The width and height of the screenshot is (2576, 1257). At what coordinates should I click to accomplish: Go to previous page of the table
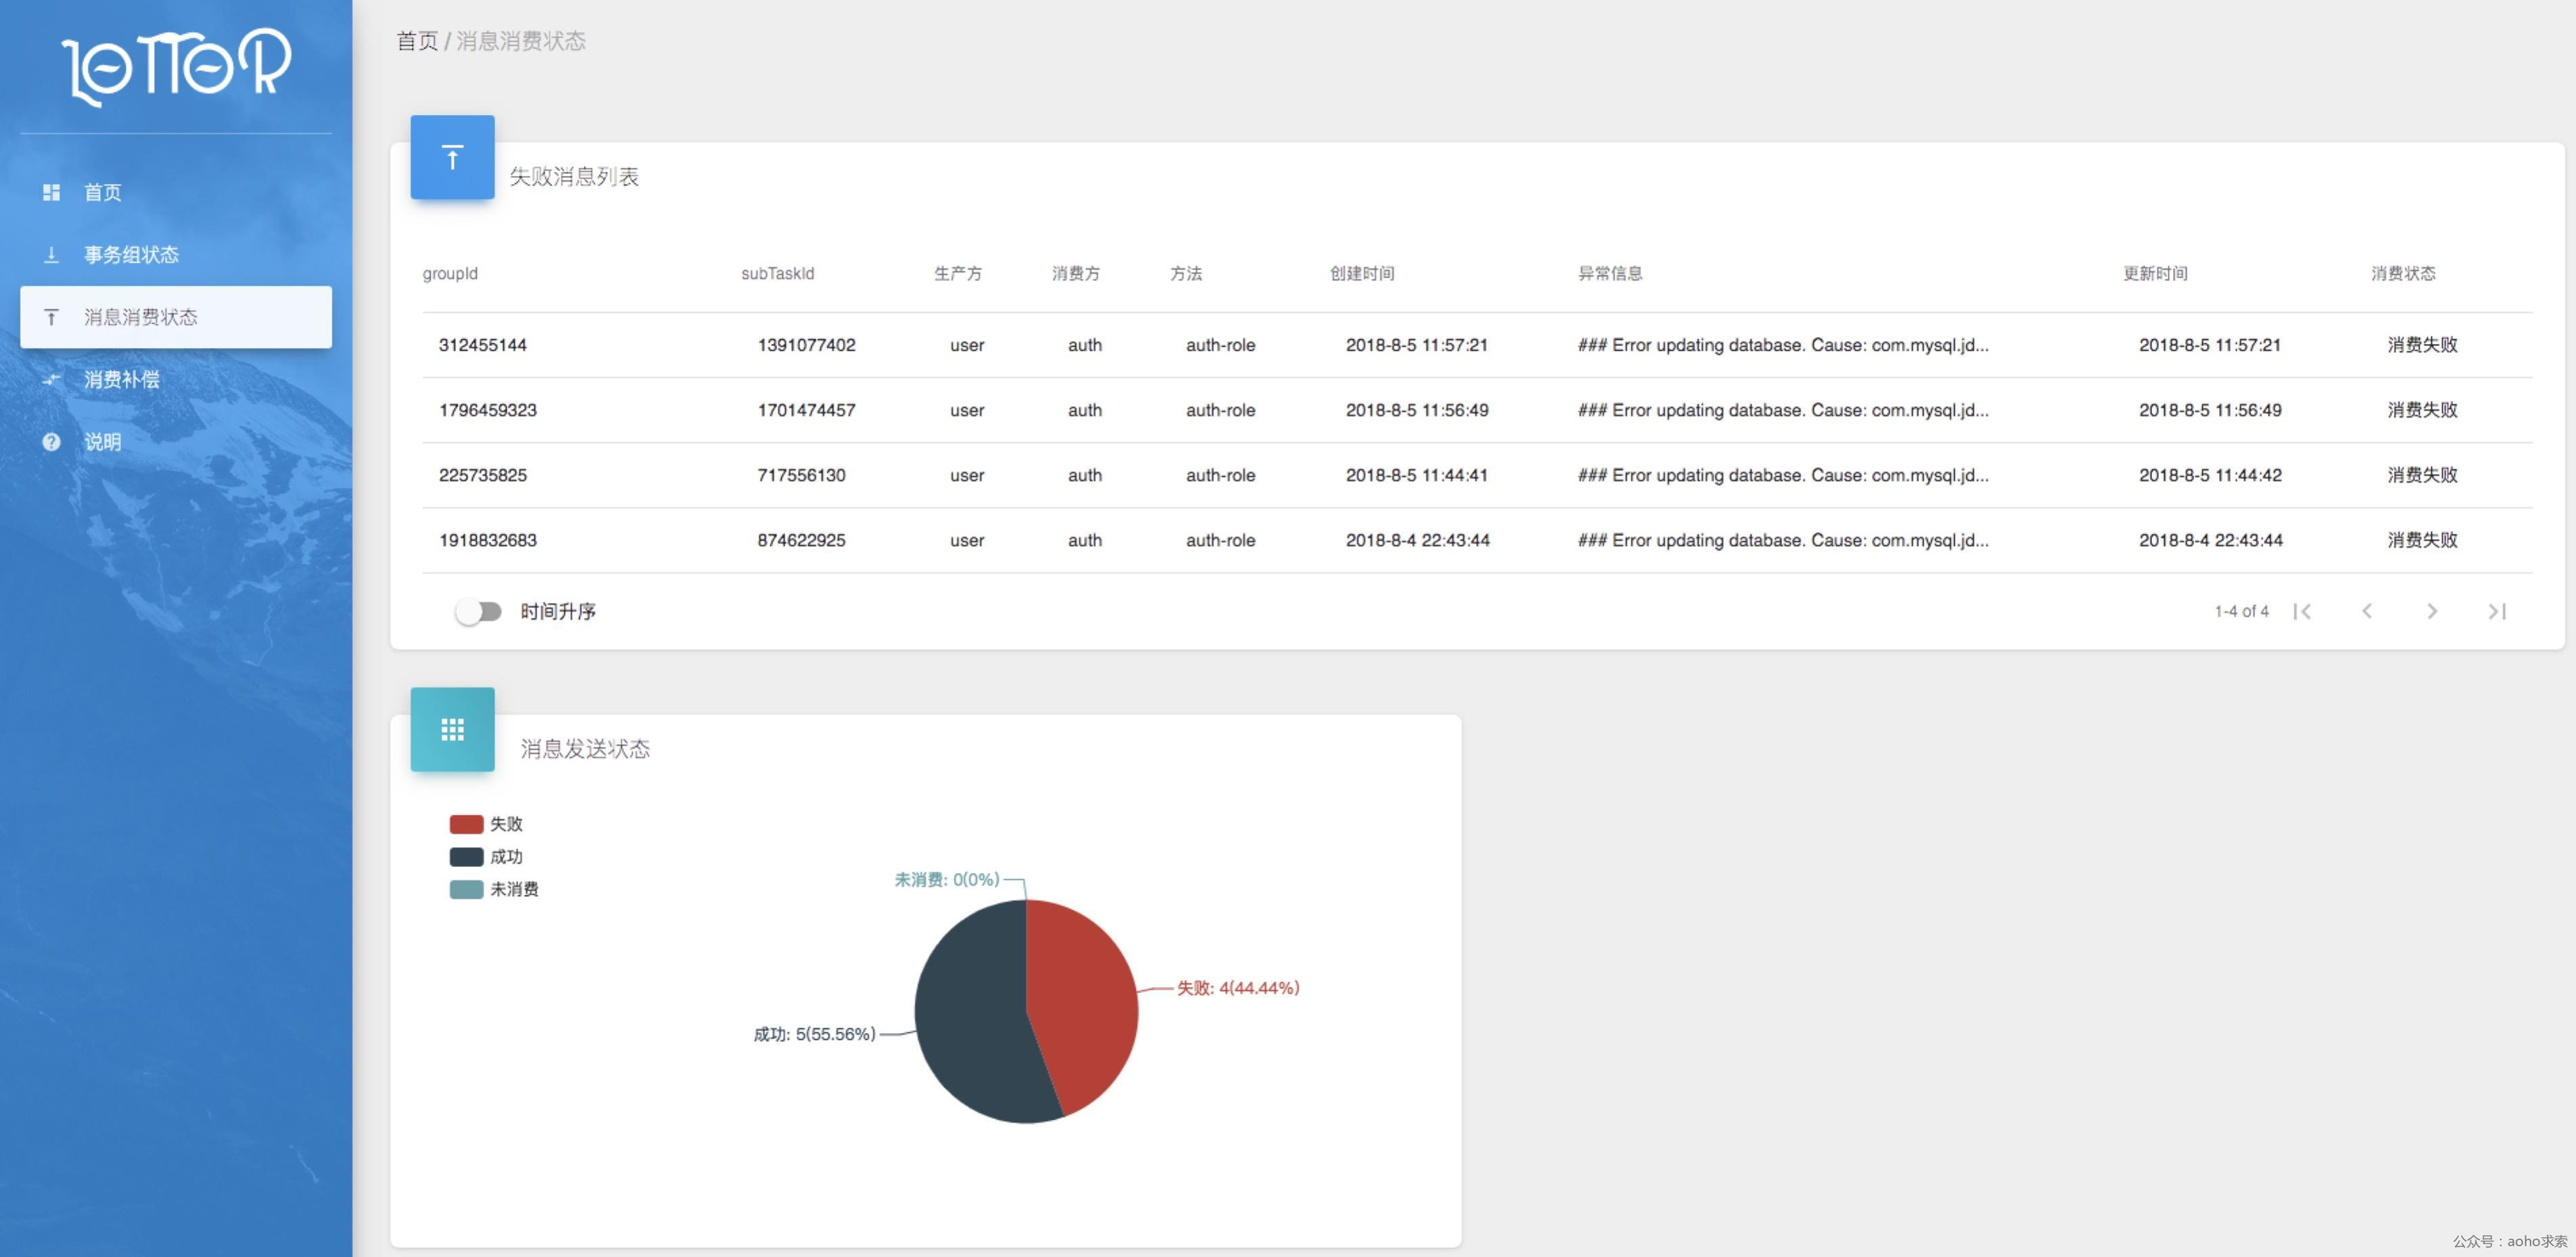[2367, 611]
